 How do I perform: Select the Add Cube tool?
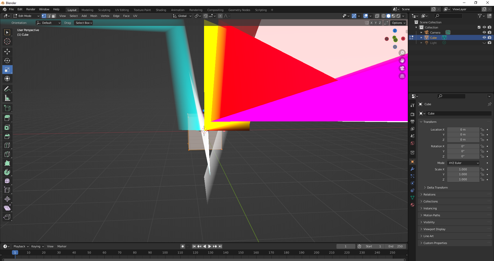pos(7,108)
